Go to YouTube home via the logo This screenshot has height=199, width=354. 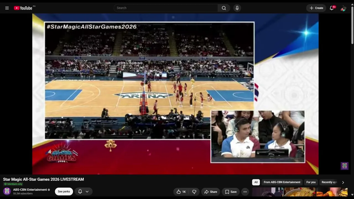(x=23, y=8)
